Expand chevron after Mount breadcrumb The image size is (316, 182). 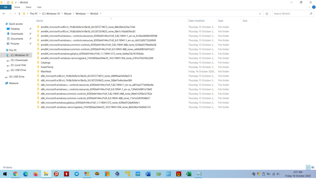pyautogui.click(x=73, y=14)
